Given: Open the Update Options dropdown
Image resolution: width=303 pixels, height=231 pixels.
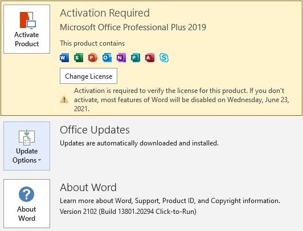Looking at the screenshot, I should pyautogui.click(x=27, y=146).
